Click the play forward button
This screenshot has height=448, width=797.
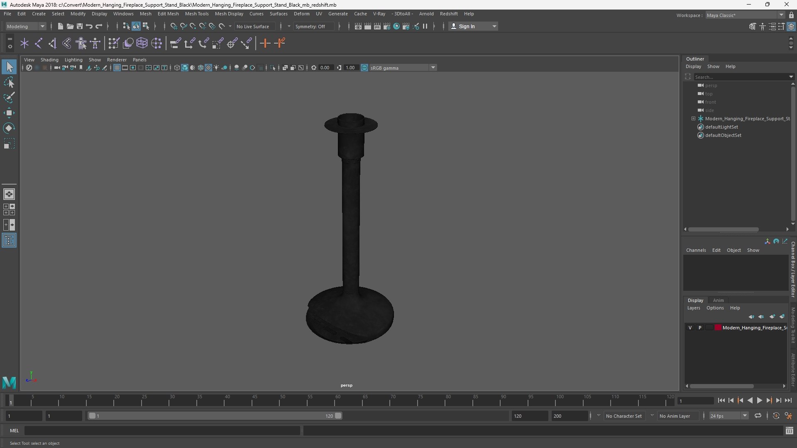click(x=759, y=400)
